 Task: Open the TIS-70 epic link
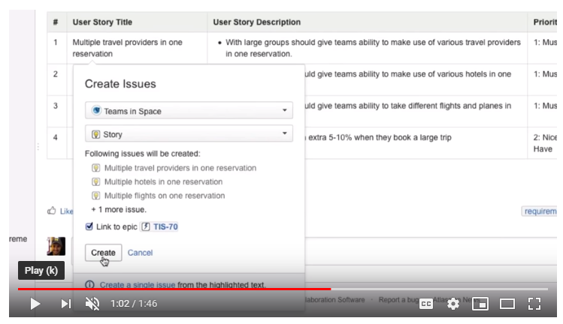(x=165, y=226)
